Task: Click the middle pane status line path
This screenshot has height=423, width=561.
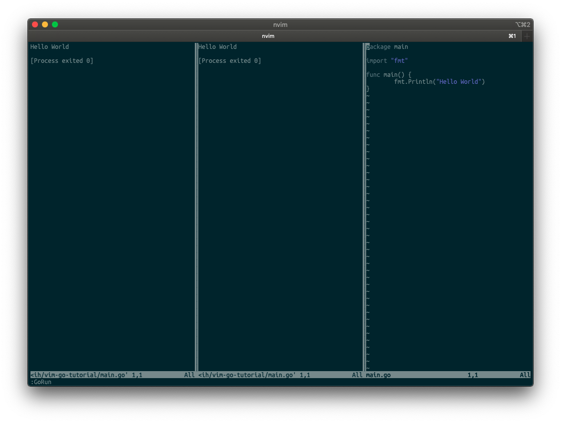Action: coord(247,375)
